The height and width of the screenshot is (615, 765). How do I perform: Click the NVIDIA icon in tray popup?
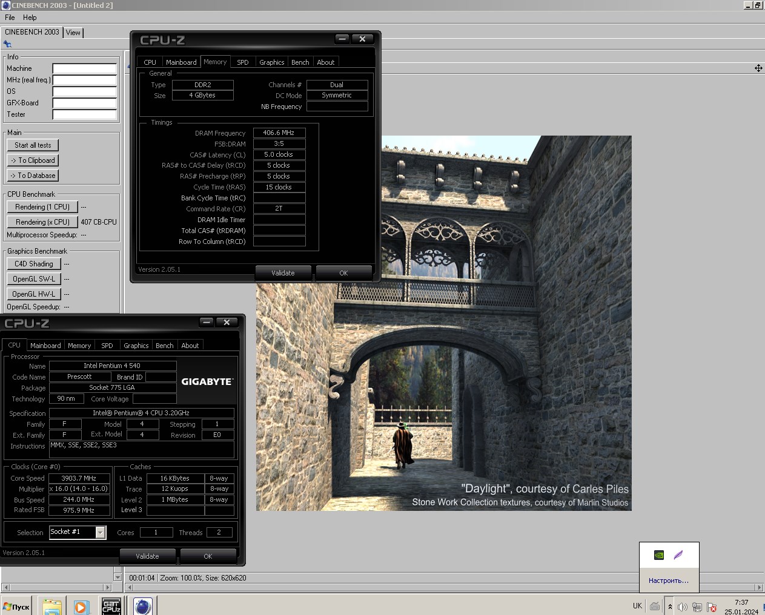(x=659, y=555)
